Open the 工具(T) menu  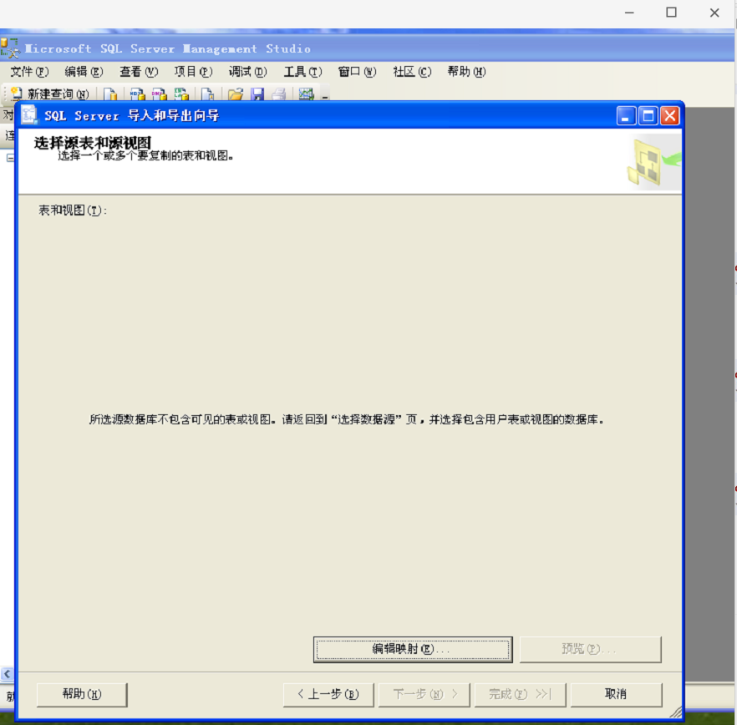pyautogui.click(x=302, y=72)
